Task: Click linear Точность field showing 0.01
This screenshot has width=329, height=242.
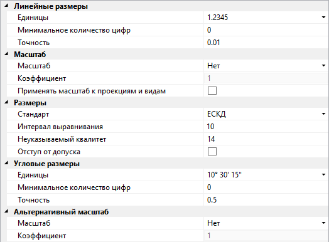Action: [266, 43]
